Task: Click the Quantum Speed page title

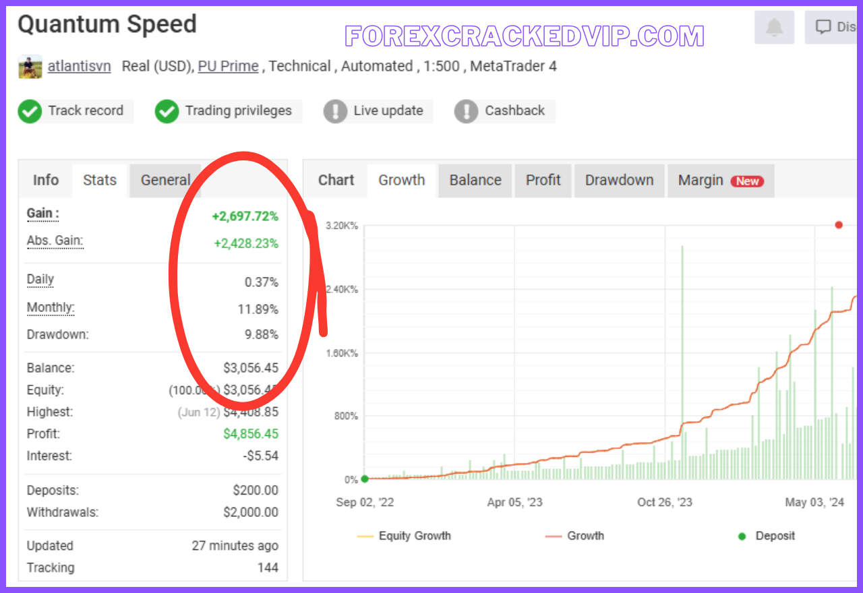Action: pyautogui.click(x=107, y=24)
